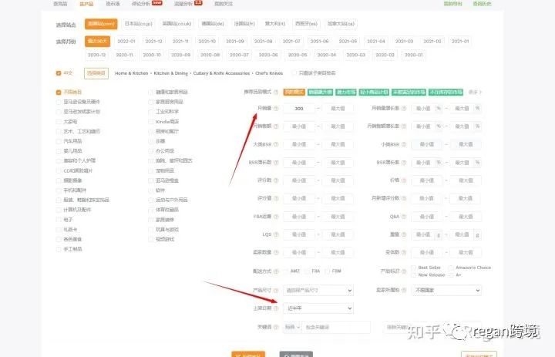Open the 查竞品 tab
The width and height of the screenshot is (555, 357).
pyautogui.click(x=60, y=4)
